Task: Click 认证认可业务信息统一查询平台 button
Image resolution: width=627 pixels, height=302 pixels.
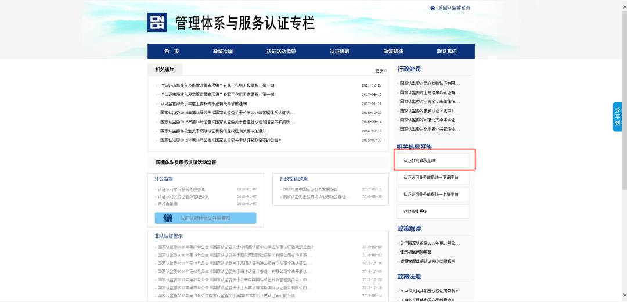Action: (x=433, y=177)
